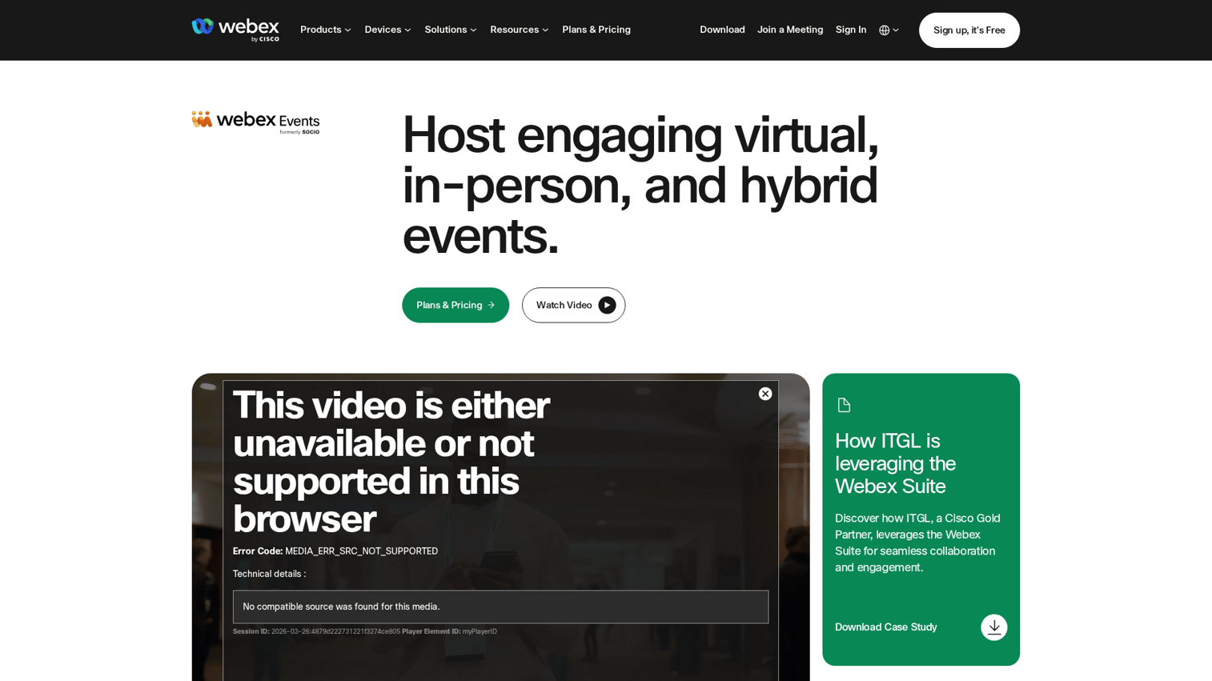Click the Download Case Study label

[x=885, y=627]
